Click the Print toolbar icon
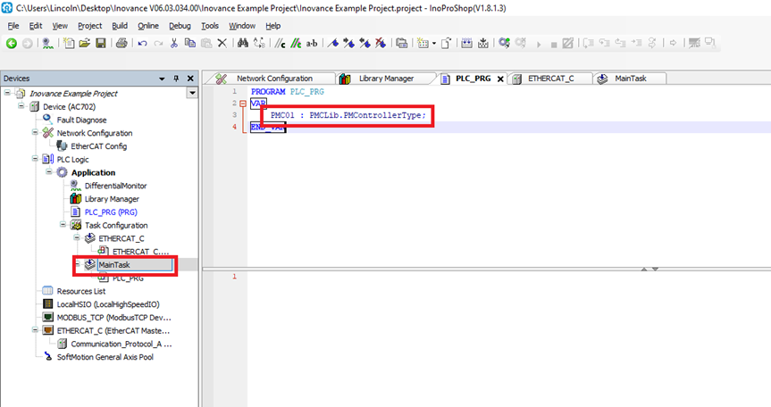 click(121, 43)
